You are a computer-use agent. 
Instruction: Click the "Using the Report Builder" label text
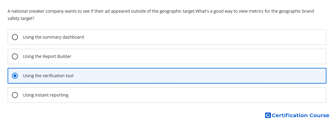(47, 56)
